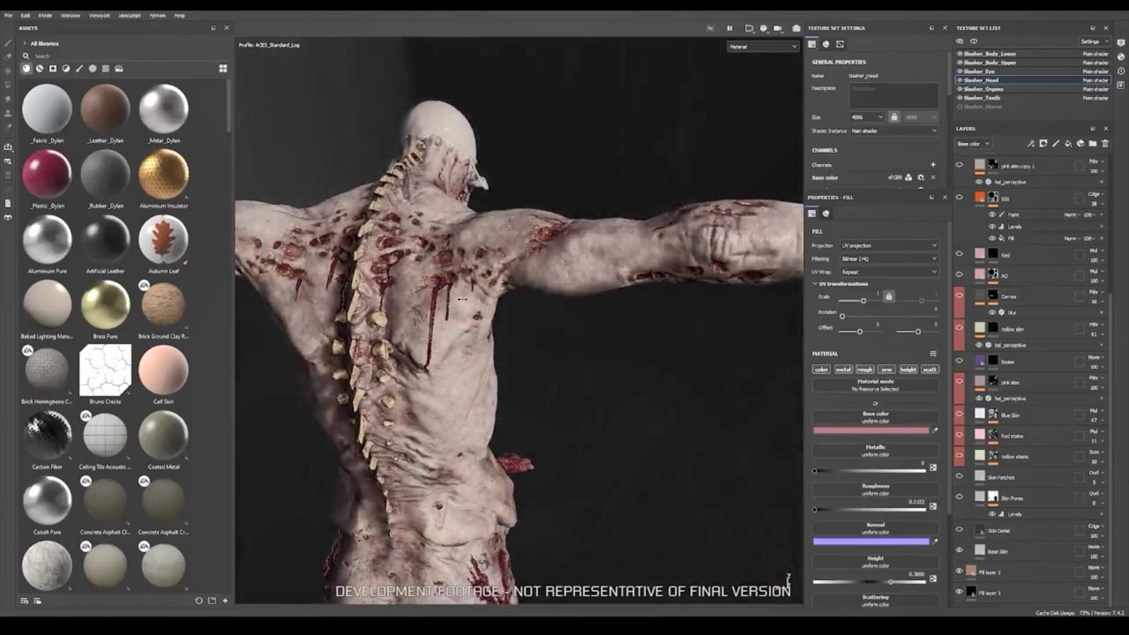Collapse the UV transformations section

pos(814,284)
